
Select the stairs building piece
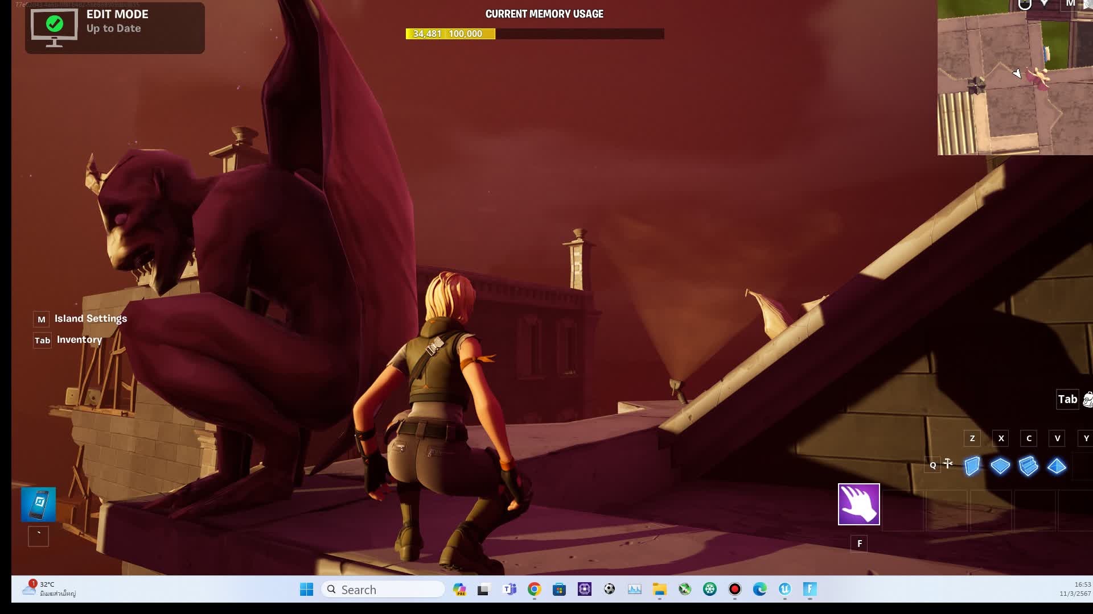(1028, 466)
